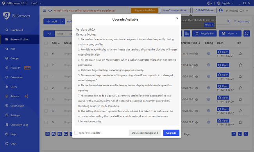Open the Users page
This screenshot has height=152, width=254.
point(14,87)
